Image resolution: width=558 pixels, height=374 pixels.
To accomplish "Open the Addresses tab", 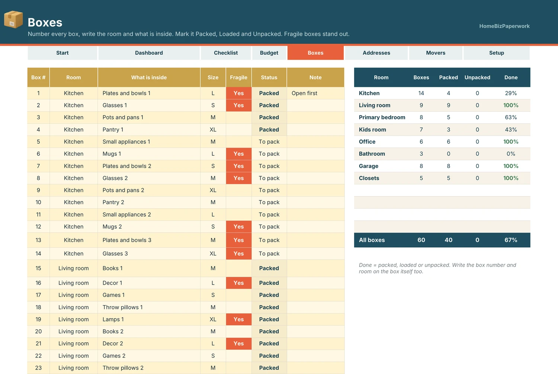I will (376, 53).
